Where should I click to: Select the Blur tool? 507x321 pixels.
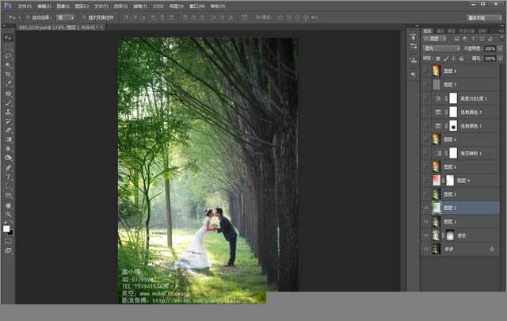click(x=8, y=149)
